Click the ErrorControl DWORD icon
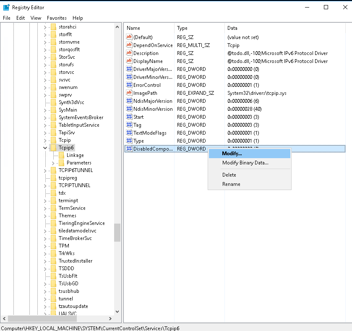The height and width of the screenshot is (331, 352). click(x=129, y=85)
